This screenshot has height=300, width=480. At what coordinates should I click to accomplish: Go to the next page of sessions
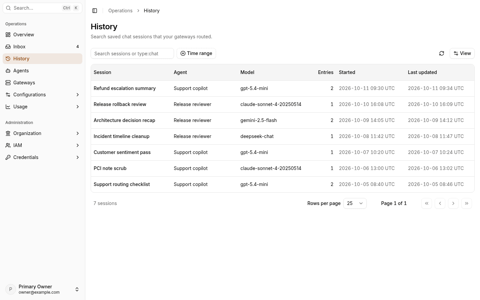[453, 203]
